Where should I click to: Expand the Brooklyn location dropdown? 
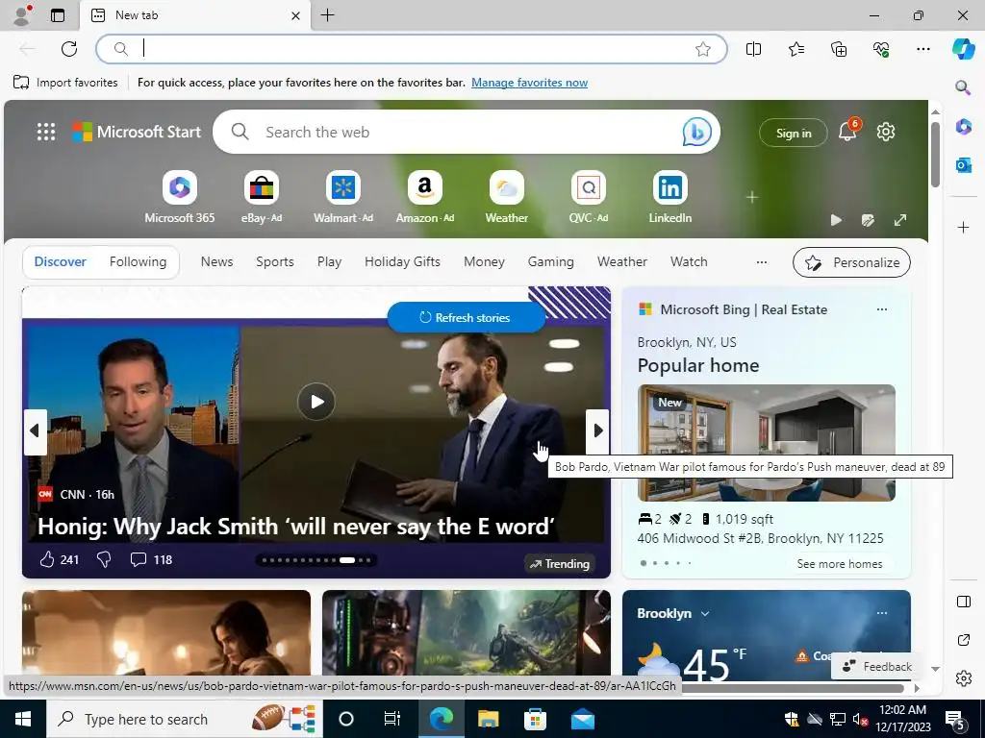(705, 614)
